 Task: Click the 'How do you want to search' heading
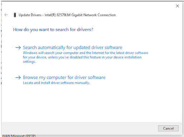53,30
